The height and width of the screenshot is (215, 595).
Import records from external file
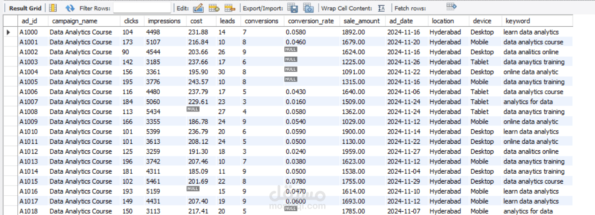[x=308, y=8]
